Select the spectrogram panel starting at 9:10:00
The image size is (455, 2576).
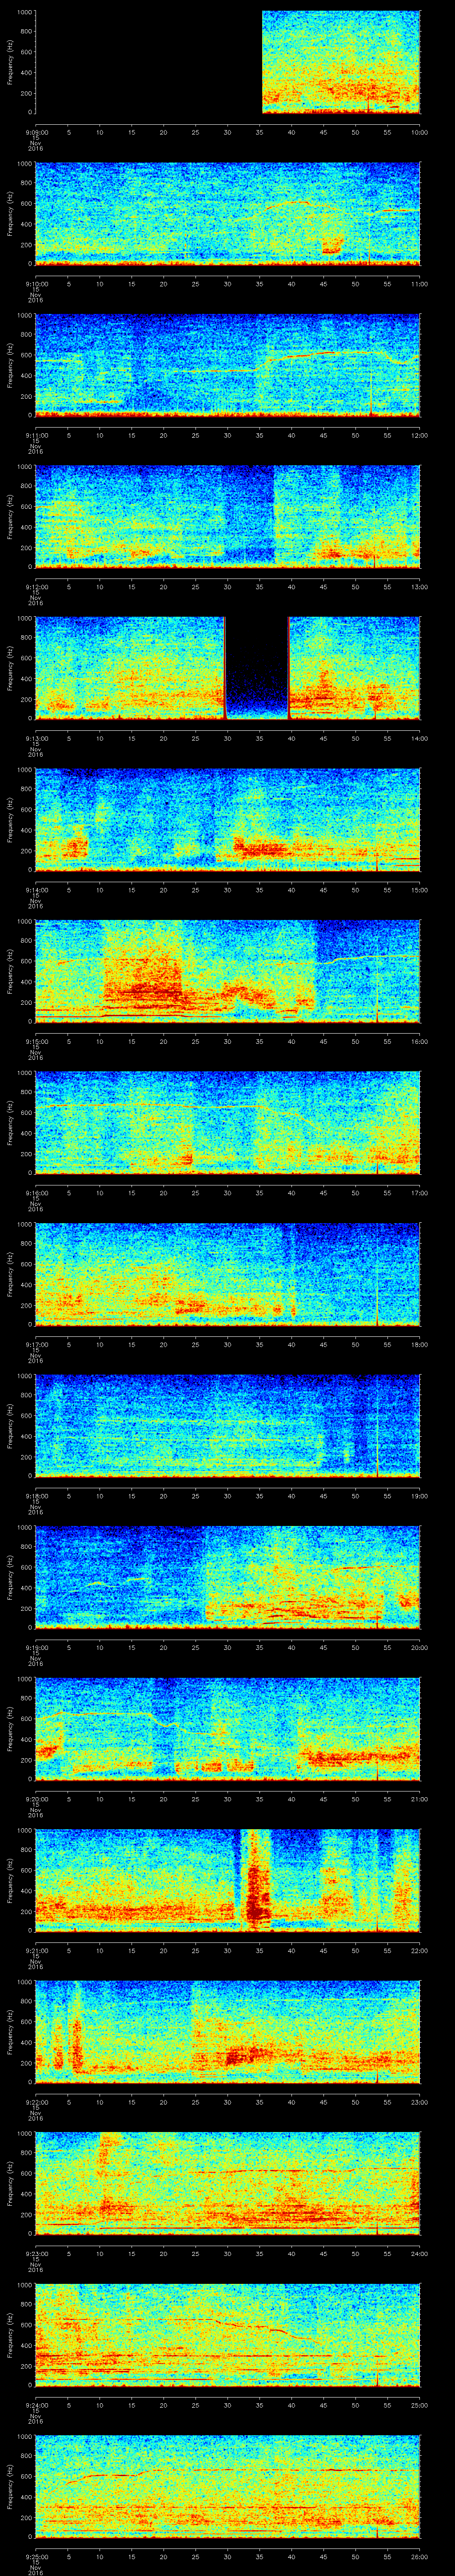[x=227, y=213]
